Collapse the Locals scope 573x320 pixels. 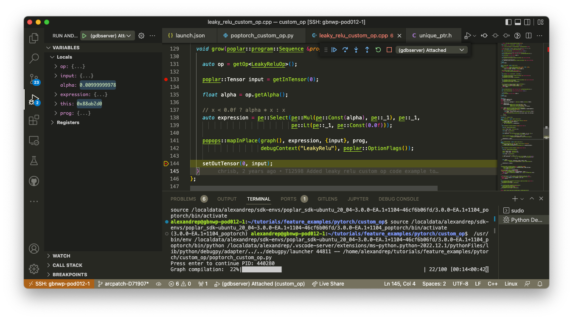[53, 57]
